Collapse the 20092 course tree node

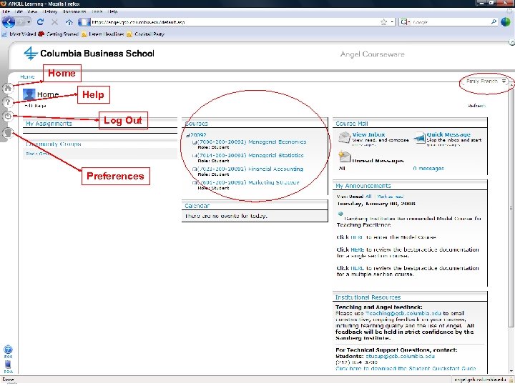click(x=187, y=135)
